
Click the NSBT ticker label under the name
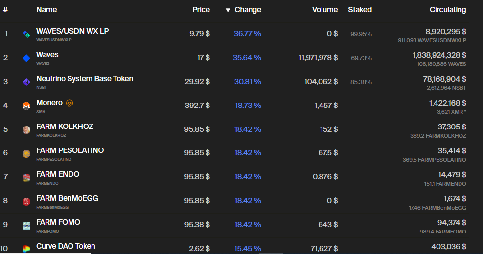click(42, 87)
